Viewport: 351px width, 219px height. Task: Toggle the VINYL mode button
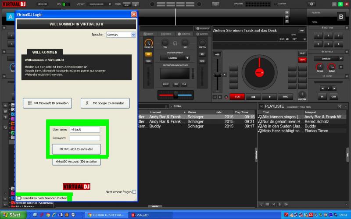coord(302,59)
